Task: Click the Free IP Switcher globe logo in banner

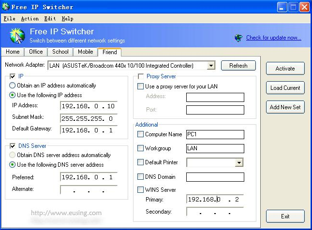Action: click(x=17, y=36)
